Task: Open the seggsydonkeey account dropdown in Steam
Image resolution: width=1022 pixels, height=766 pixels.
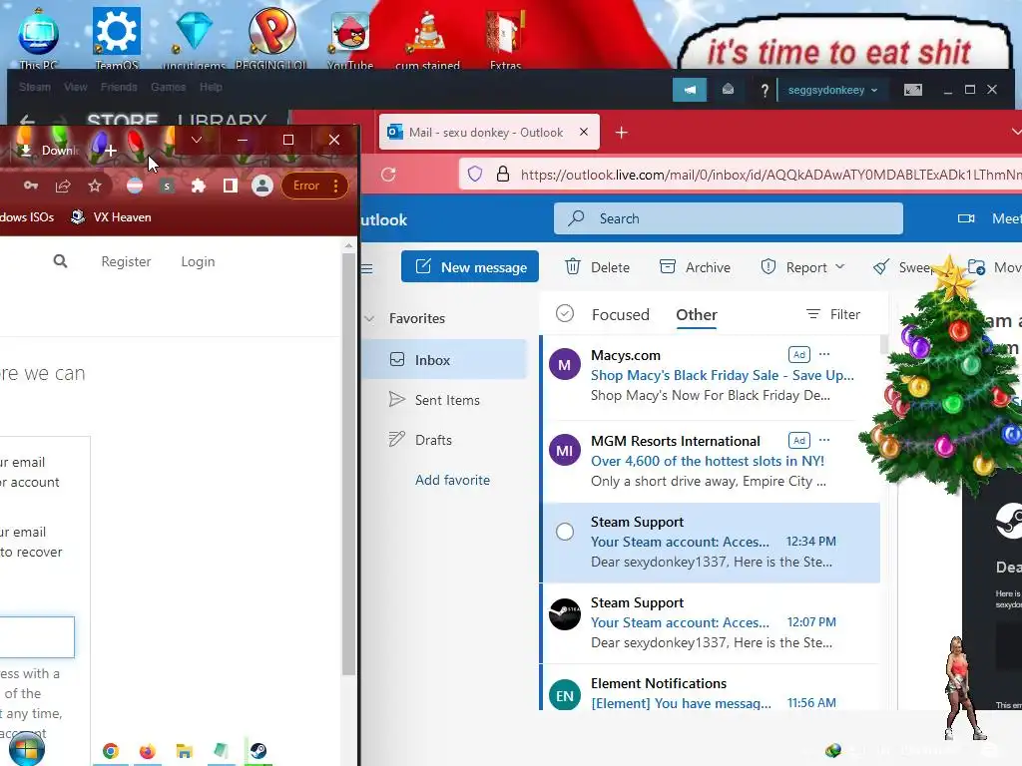Action: (832, 90)
